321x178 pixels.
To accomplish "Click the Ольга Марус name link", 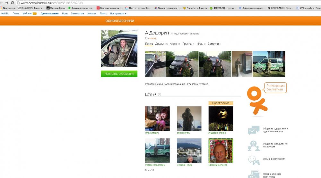I will (x=152, y=133).
